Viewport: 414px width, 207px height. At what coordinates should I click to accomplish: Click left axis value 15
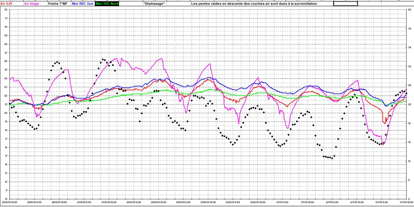(6, 156)
